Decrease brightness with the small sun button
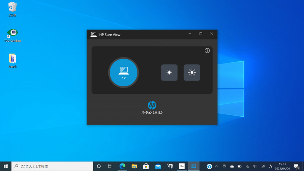 (169, 73)
